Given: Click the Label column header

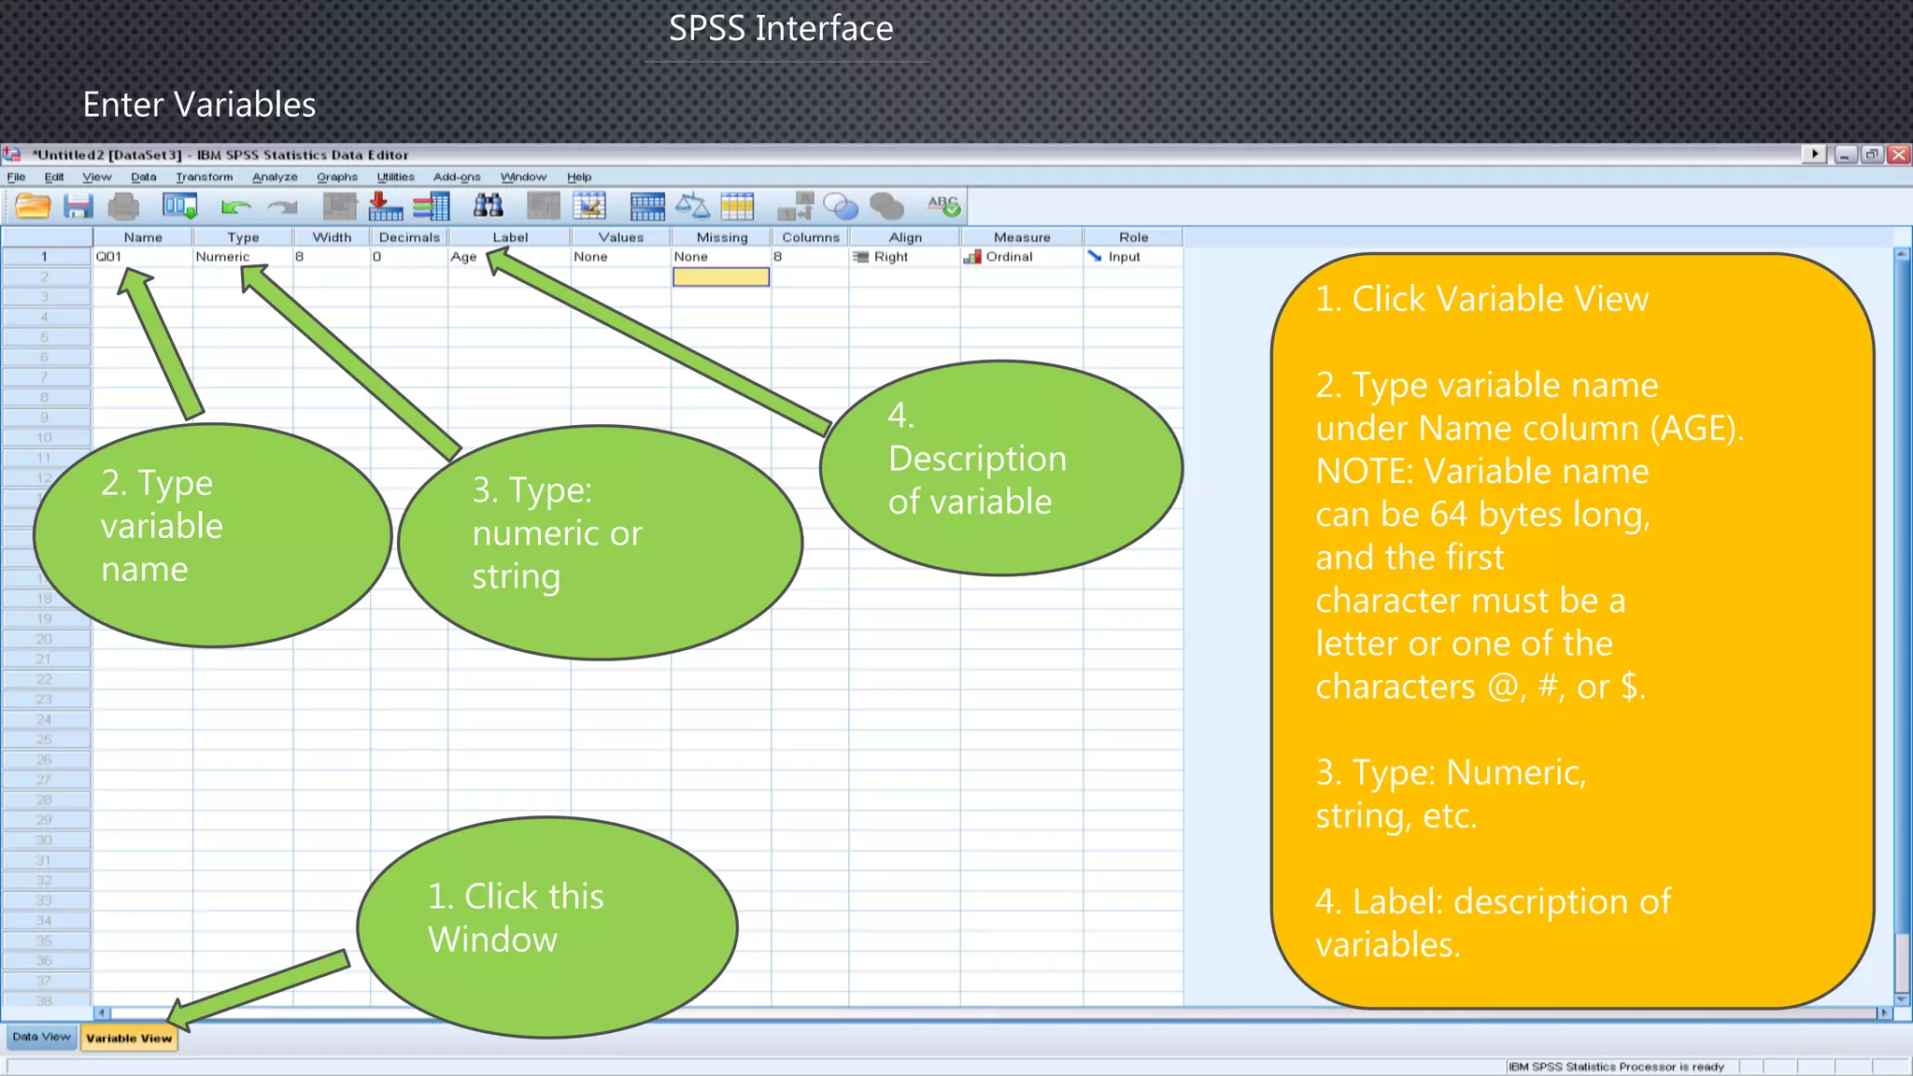Looking at the screenshot, I should click(510, 237).
